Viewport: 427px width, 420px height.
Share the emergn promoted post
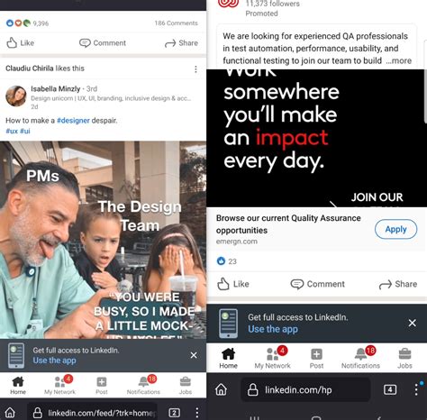pos(398,284)
